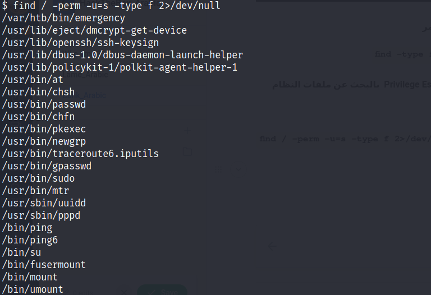Click the faint left arrow icon

tap(272, 246)
